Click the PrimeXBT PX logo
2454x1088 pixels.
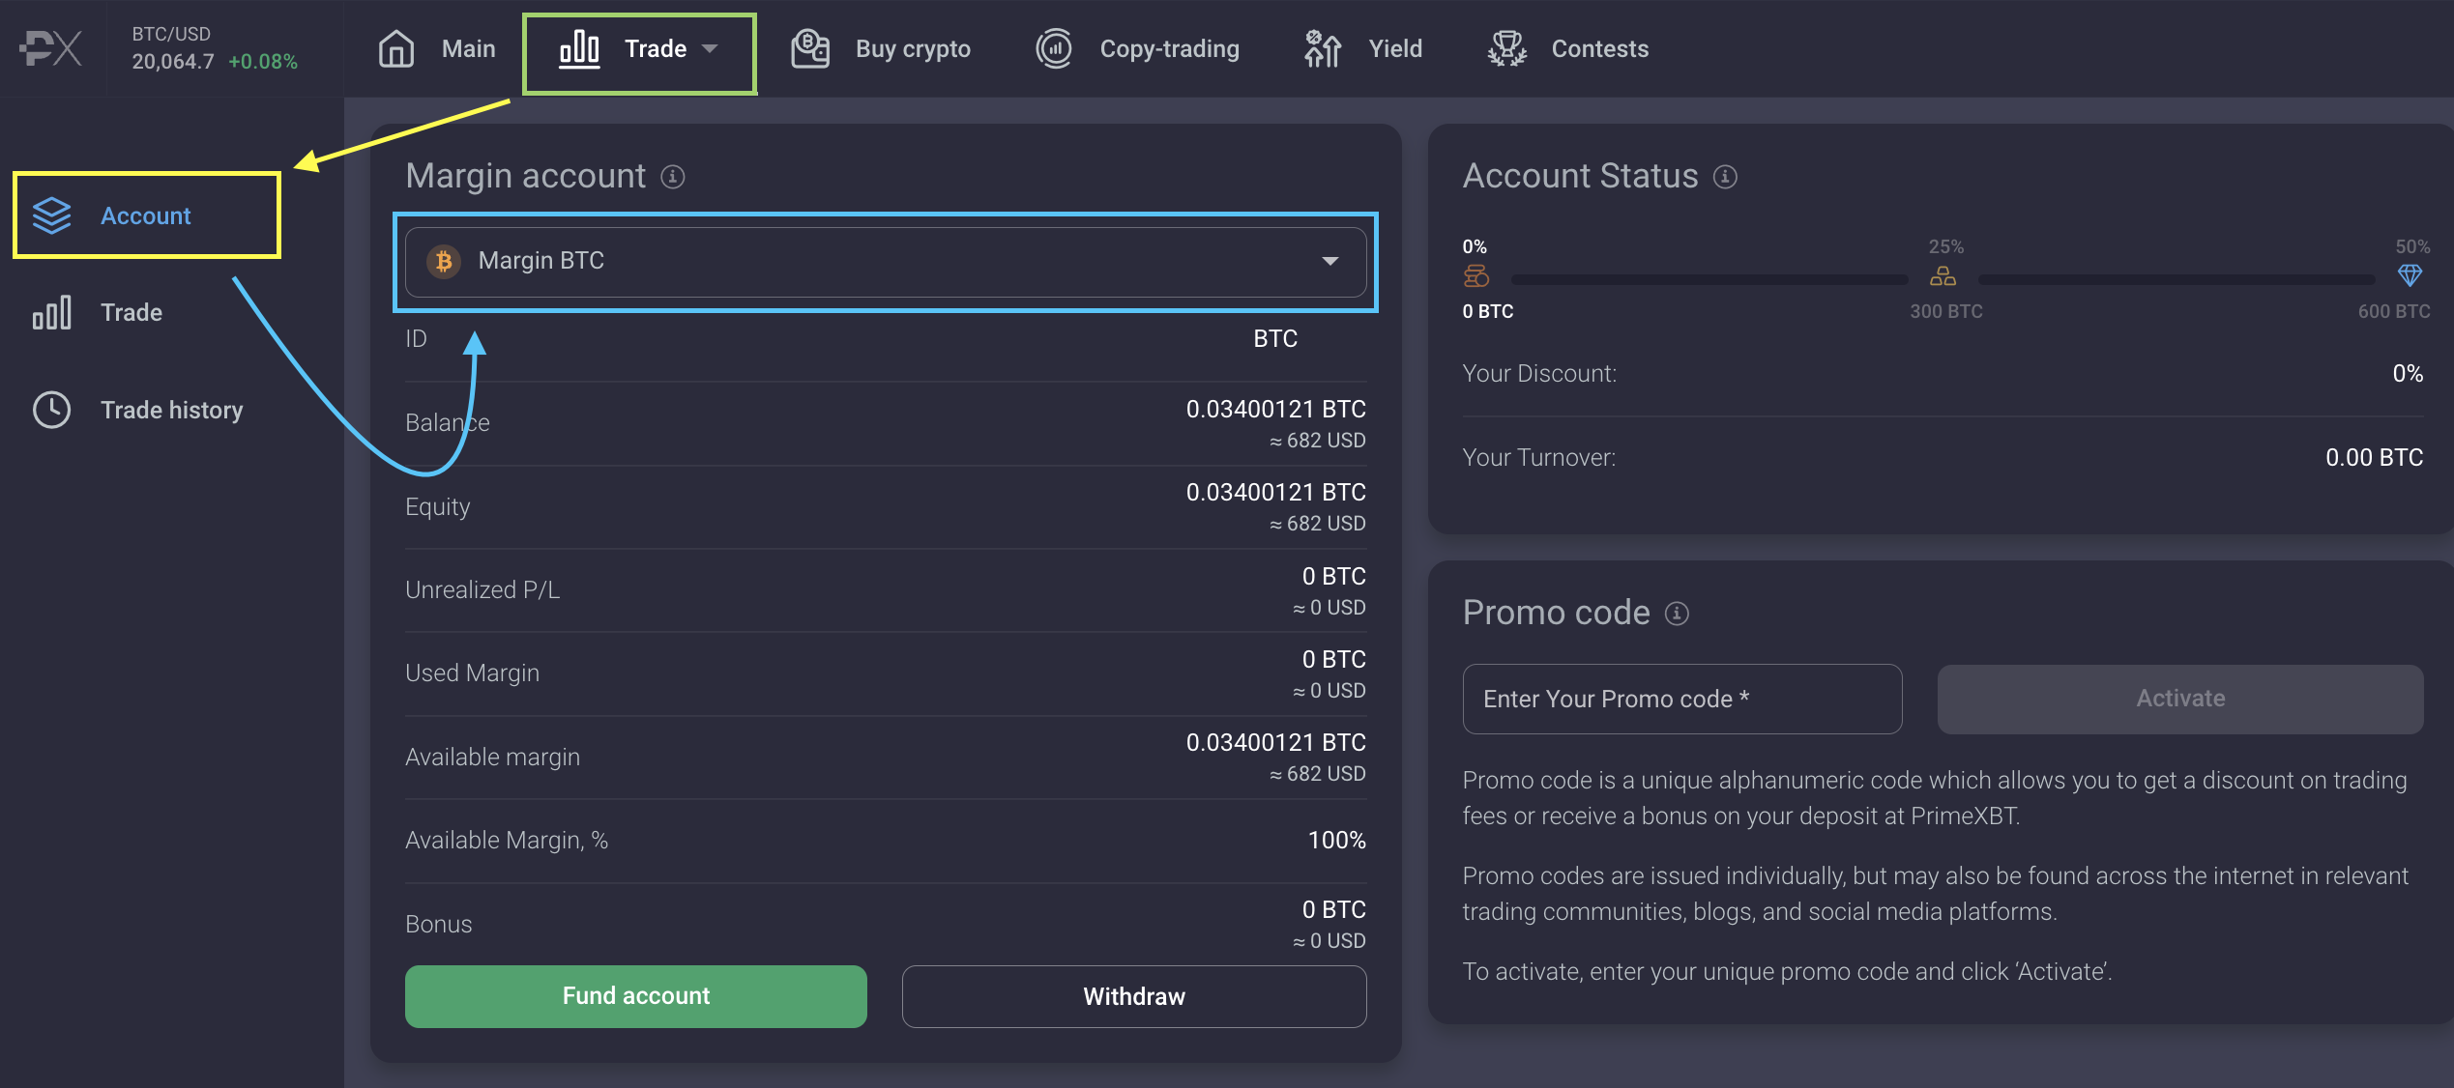tap(51, 48)
